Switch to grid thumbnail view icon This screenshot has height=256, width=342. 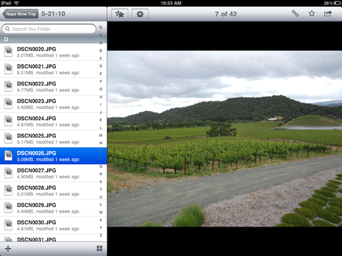[99, 248]
